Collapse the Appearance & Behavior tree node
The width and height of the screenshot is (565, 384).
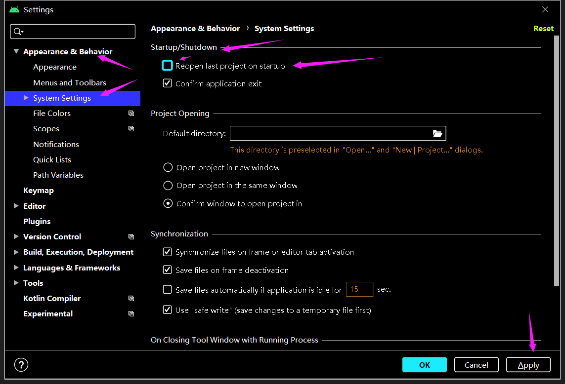point(16,51)
